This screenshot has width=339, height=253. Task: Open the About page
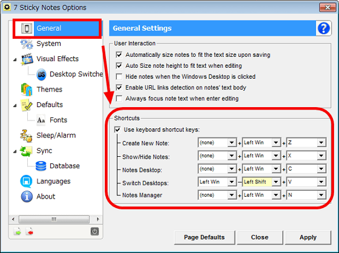45,197
